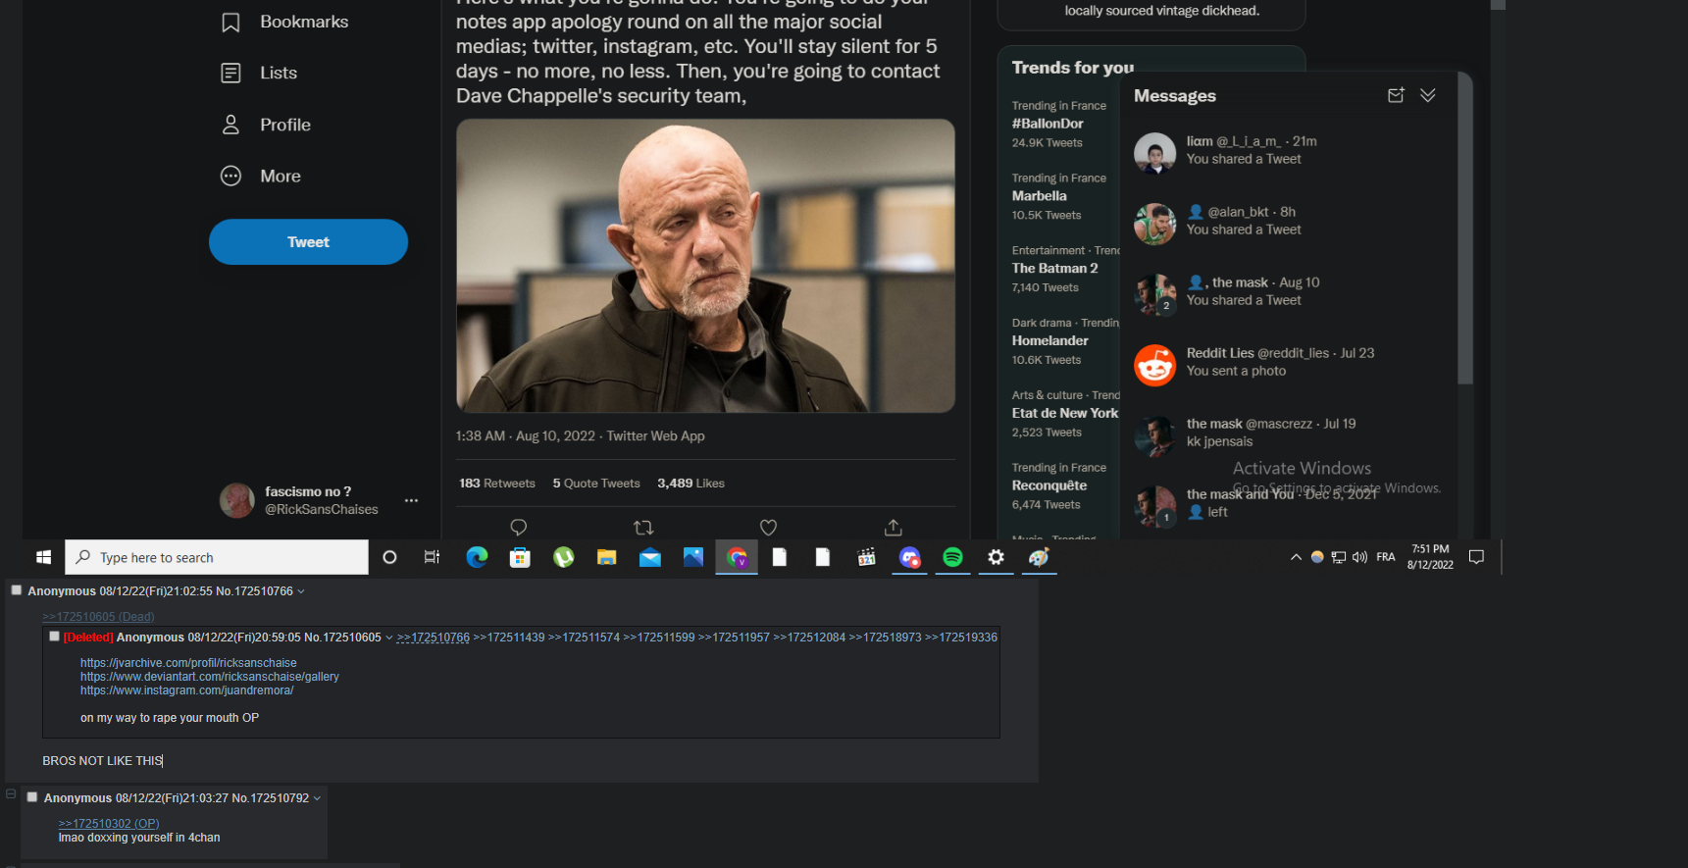Viewport: 1688px width, 868px height.
Task: Open the Paint palette app on the taskbar
Action: (x=1039, y=557)
